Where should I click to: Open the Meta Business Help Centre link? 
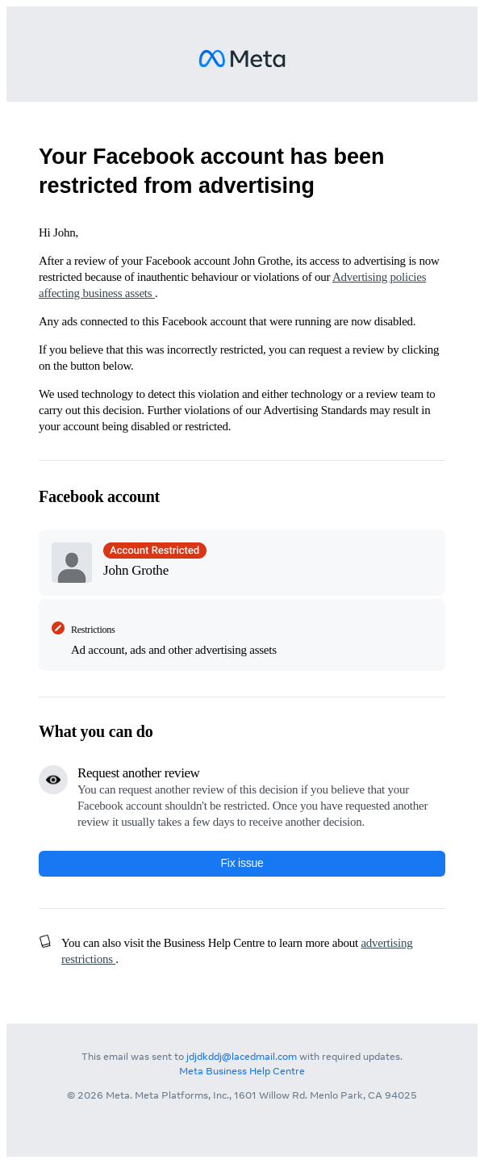[242, 1071]
